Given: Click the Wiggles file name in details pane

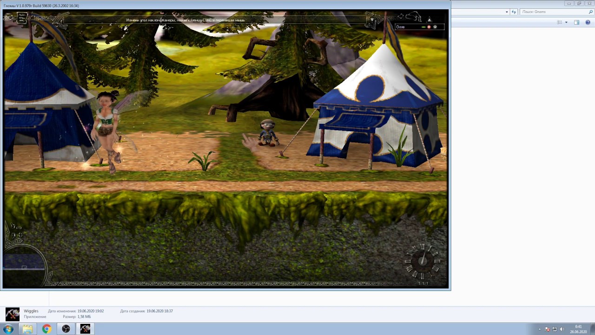Looking at the screenshot, I should tap(31, 311).
